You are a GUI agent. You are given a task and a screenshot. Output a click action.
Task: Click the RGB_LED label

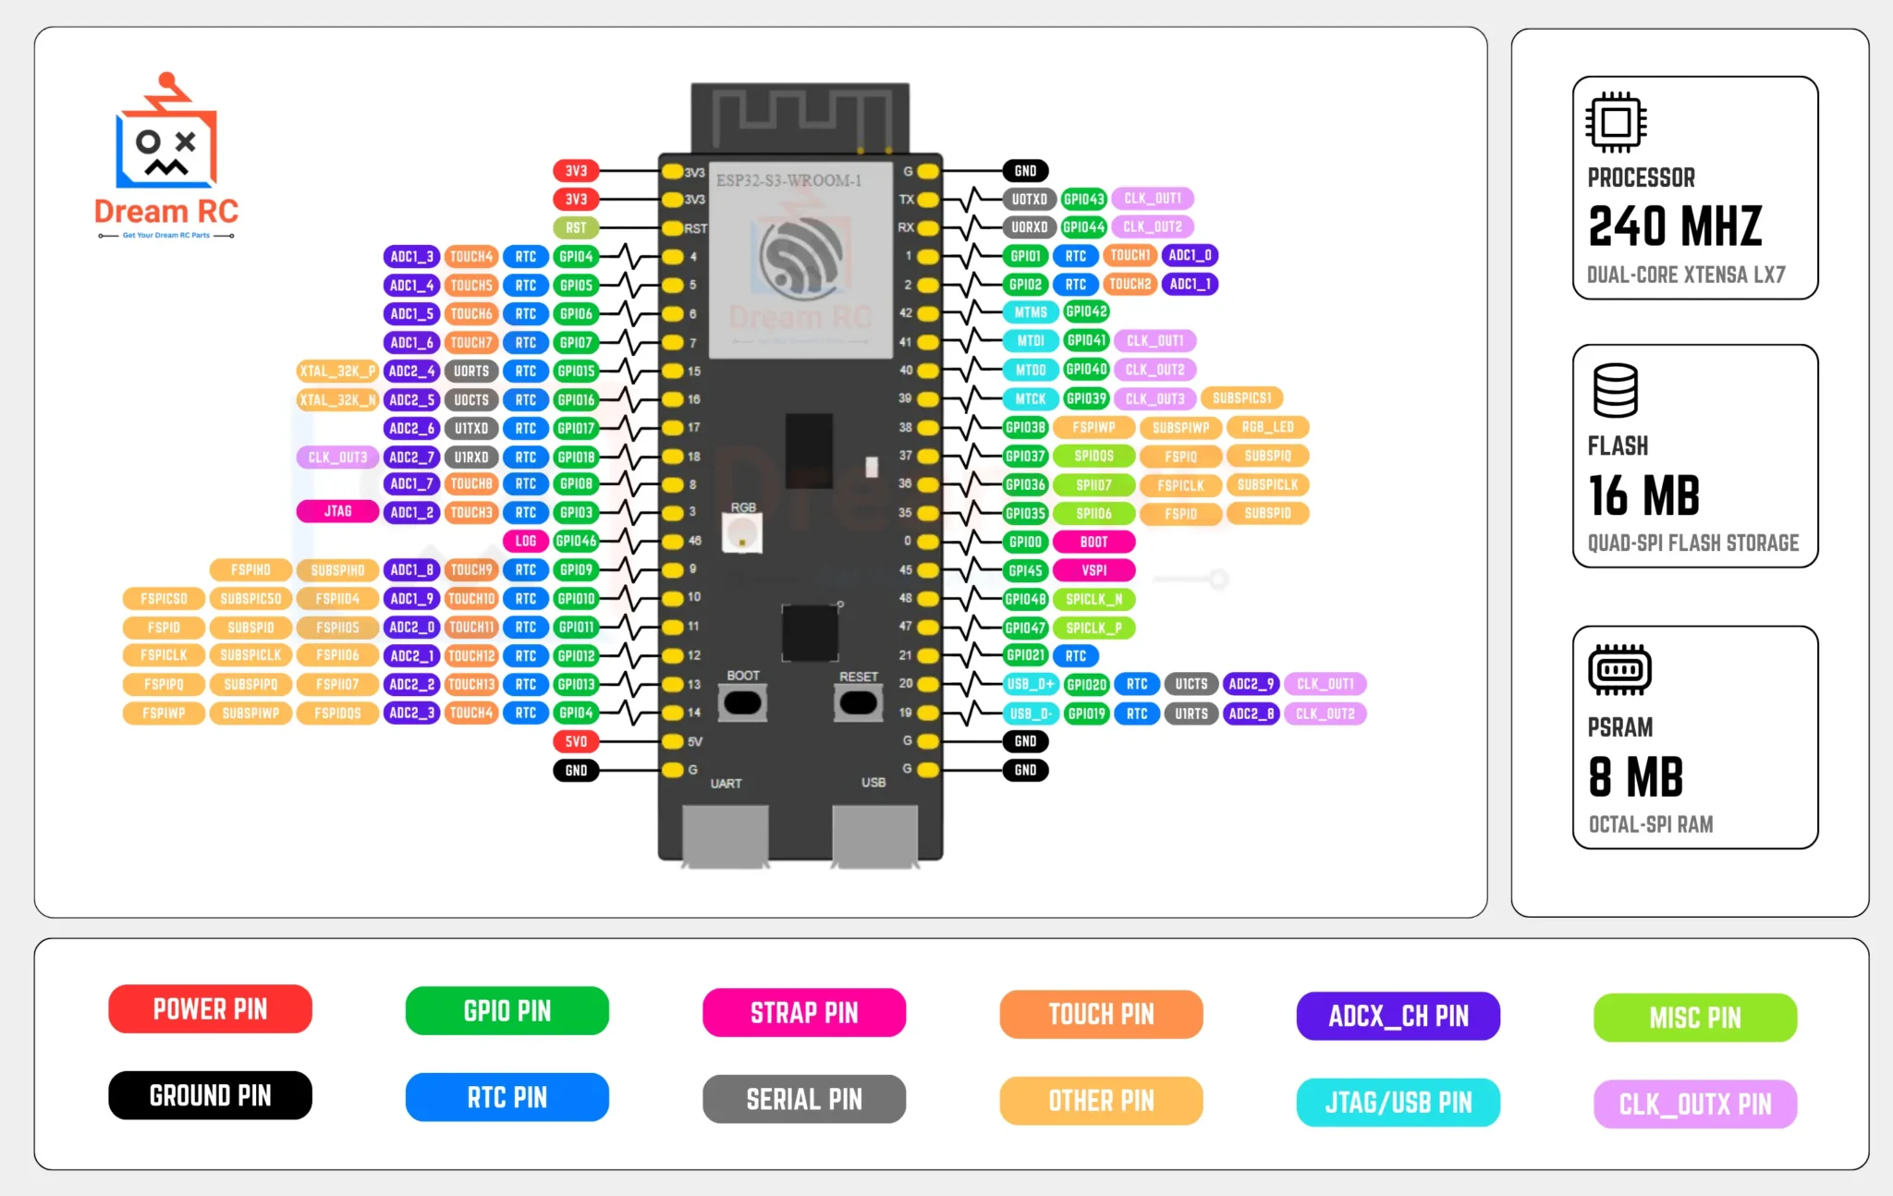(x=1268, y=427)
